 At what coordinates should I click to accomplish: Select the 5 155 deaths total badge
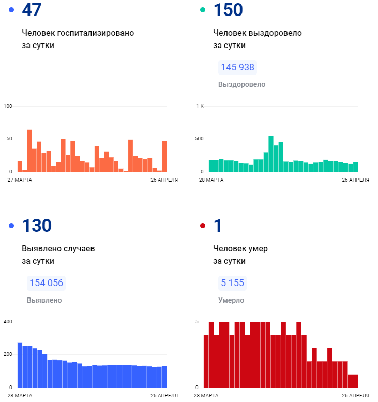coord(232,283)
